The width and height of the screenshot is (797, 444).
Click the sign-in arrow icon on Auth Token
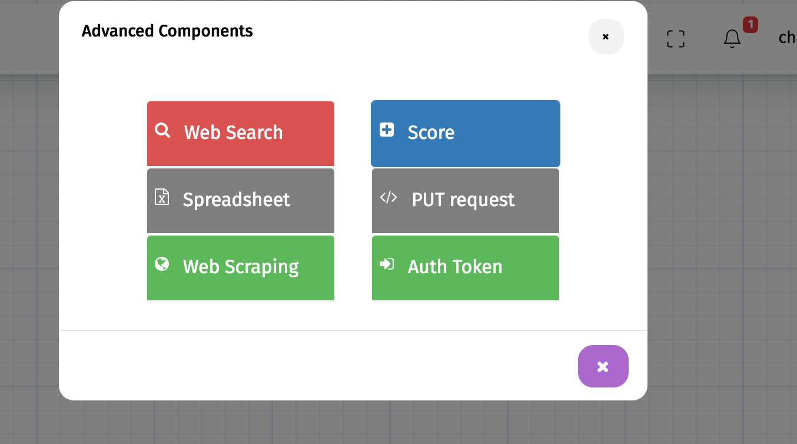tap(387, 264)
